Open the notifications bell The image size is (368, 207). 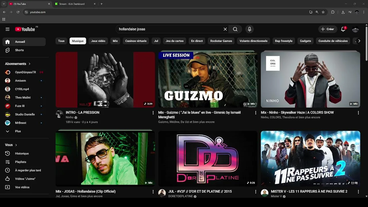pyautogui.click(x=343, y=29)
